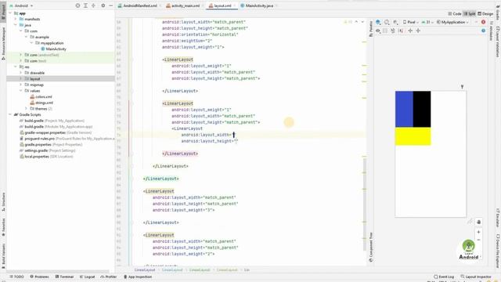Open Pixel device dropdown

(x=410, y=22)
